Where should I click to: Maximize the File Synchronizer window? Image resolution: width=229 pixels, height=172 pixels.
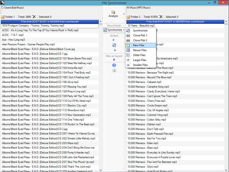tap(215, 3)
